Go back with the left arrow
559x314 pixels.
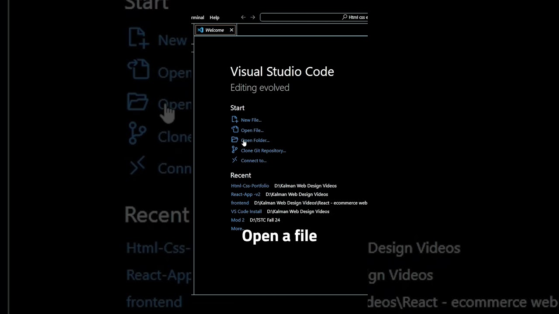coord(243,17)
